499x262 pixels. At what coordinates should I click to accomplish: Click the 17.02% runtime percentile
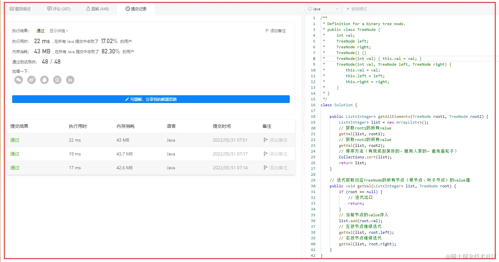(109, 41)
